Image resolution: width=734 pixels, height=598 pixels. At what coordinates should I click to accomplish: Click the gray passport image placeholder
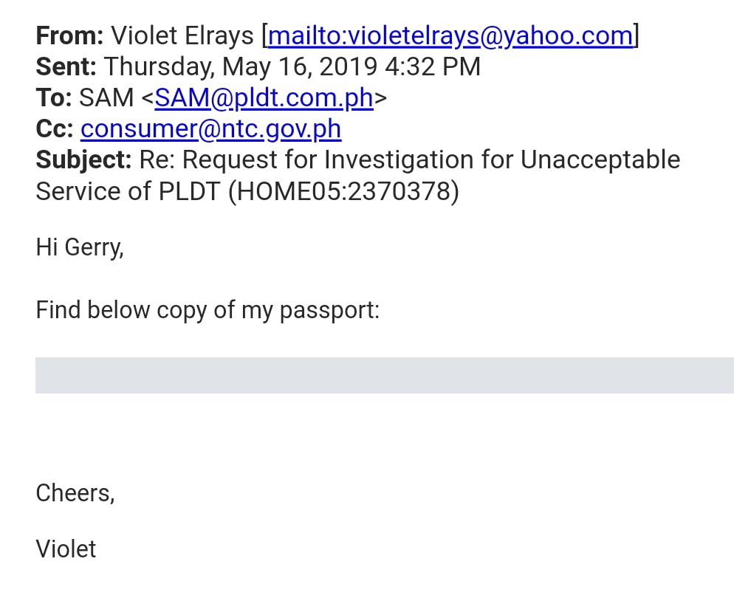tap(384, 375)
